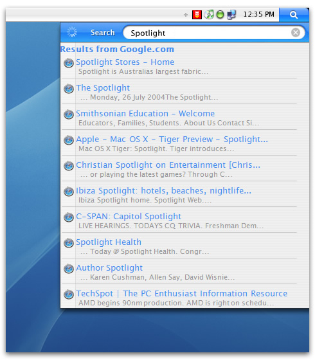Click Safari icon beside Spotlight Stores result
This screenshot has width=315, height=360.
[x=69, y=63]
